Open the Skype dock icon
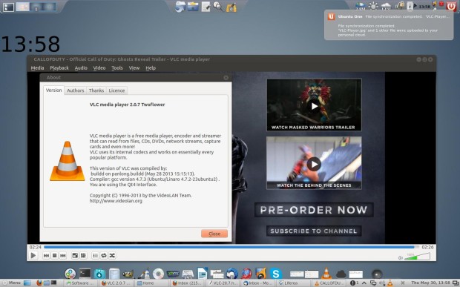 point(275,274)
